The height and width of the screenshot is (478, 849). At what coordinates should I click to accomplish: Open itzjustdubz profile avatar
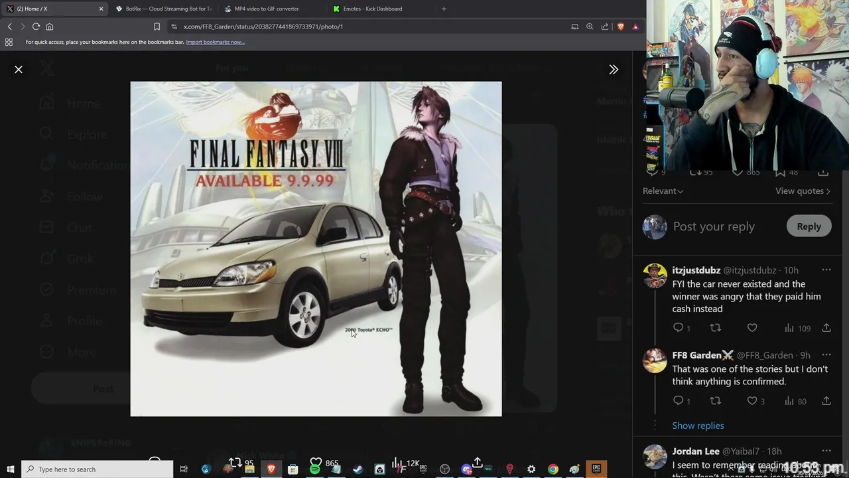pos(655,276)
